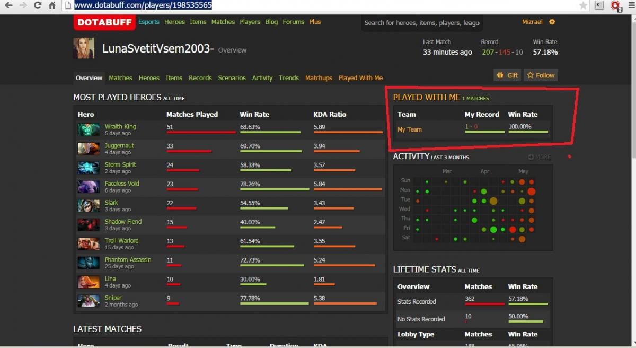This screenshot has height=348, width=636.
Task: Click Sniper hero portrait
Action: [x=89, y=301]
